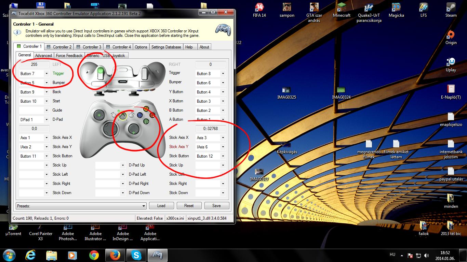Screen dimensions: 467x262
Task: Open the minden folder
Action: point(451,201)
